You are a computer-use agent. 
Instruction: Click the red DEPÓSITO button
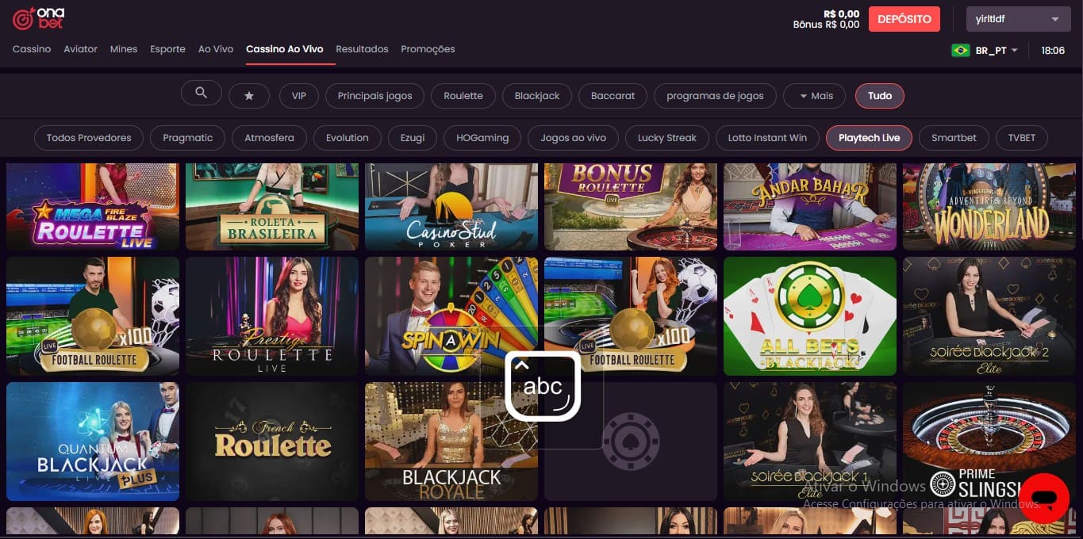[904, 19]
